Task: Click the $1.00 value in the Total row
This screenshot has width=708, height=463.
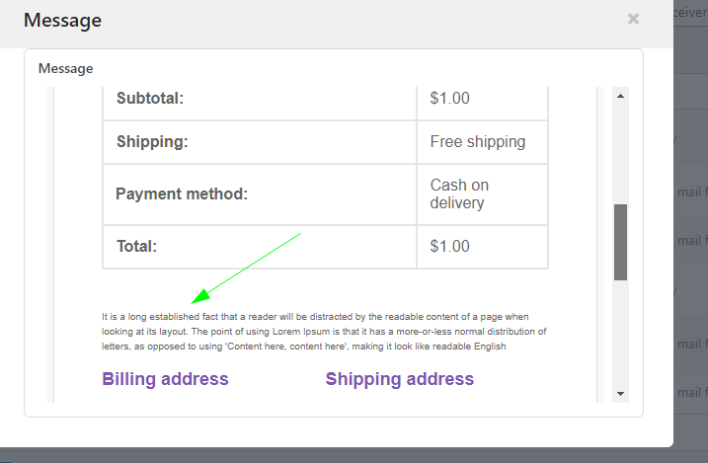Action: (x=450, y=247)
